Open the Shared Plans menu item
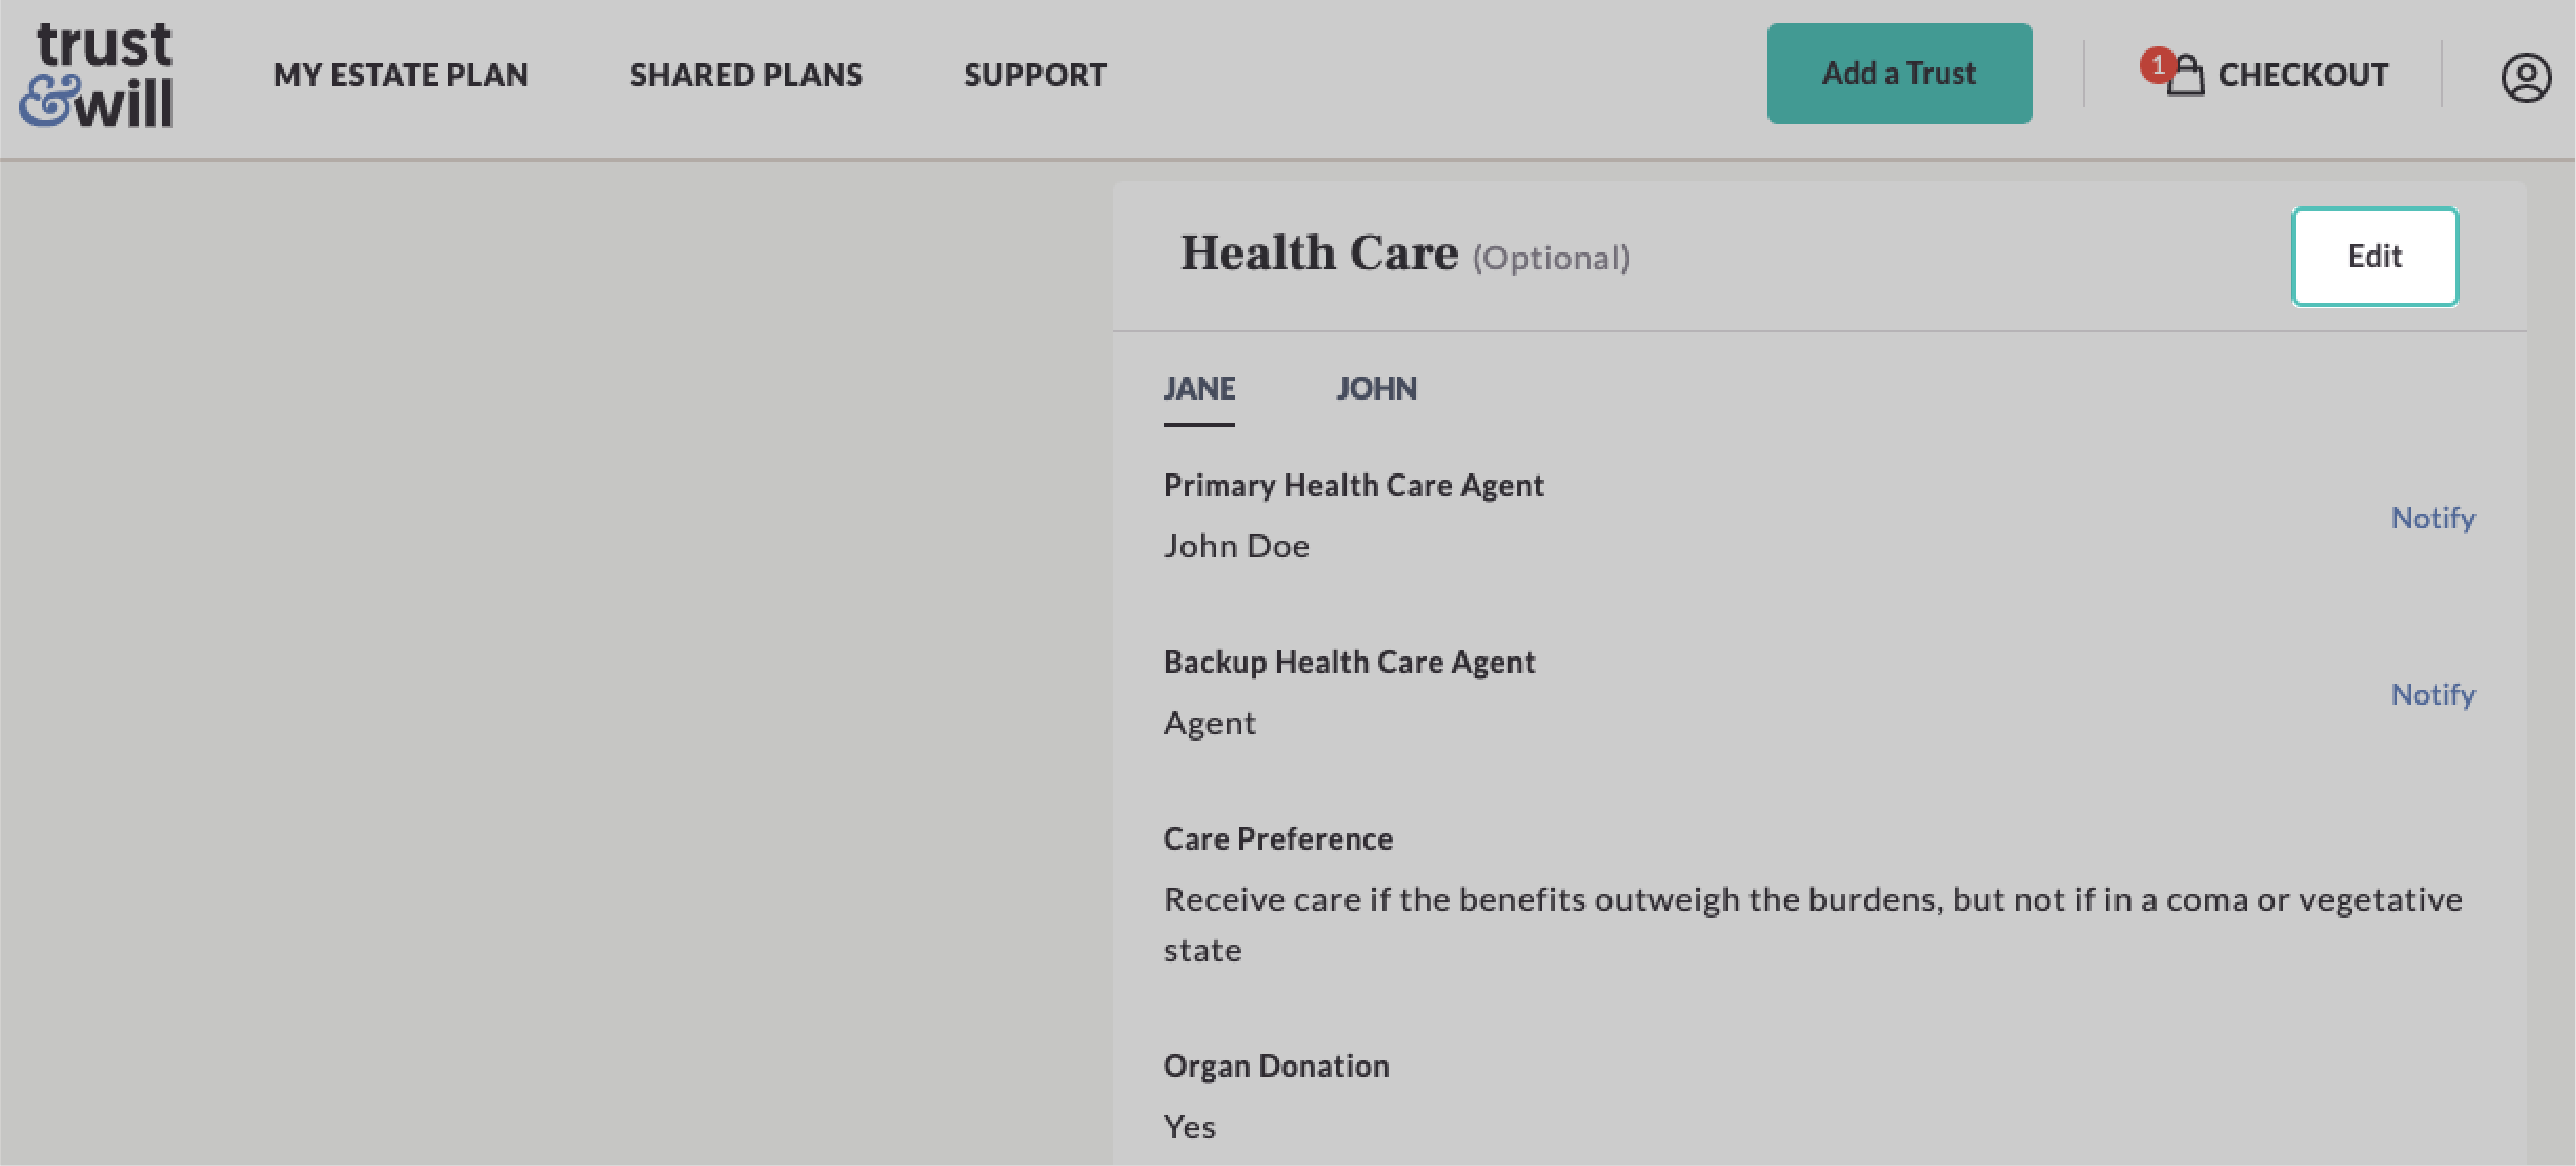2576x1166 pixels. [746, 75]
